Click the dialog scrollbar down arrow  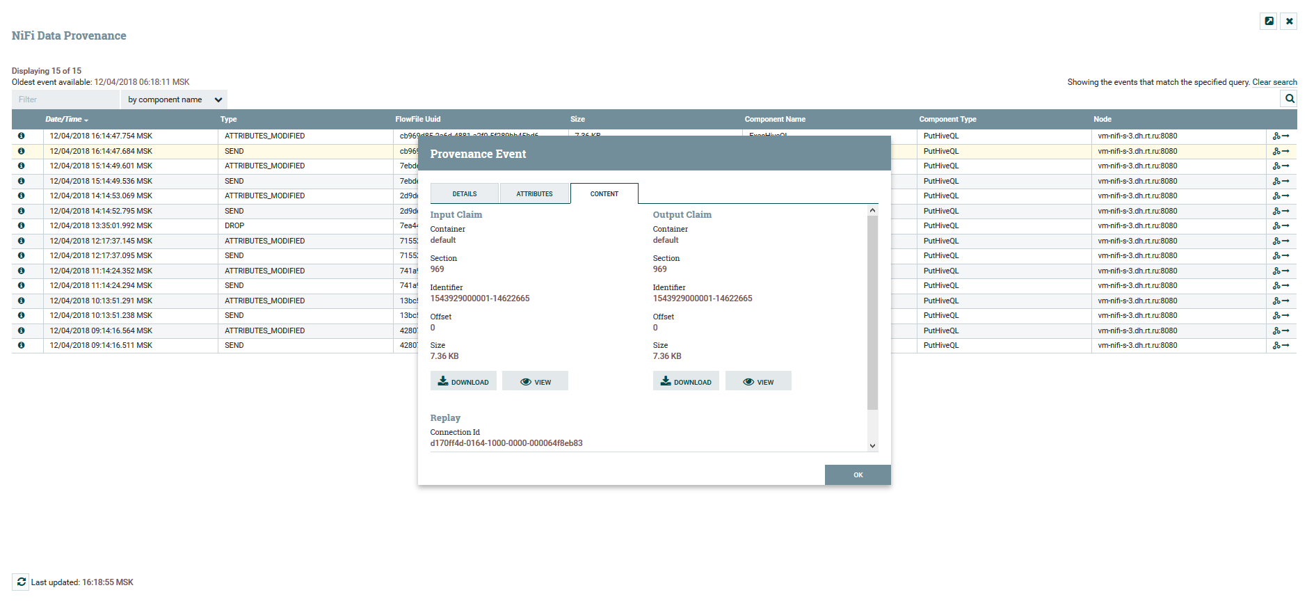(x=872, y=445)
